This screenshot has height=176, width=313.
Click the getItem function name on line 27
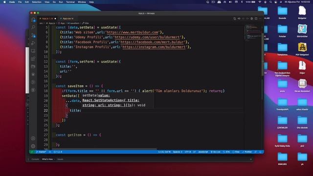coord(74,135)
